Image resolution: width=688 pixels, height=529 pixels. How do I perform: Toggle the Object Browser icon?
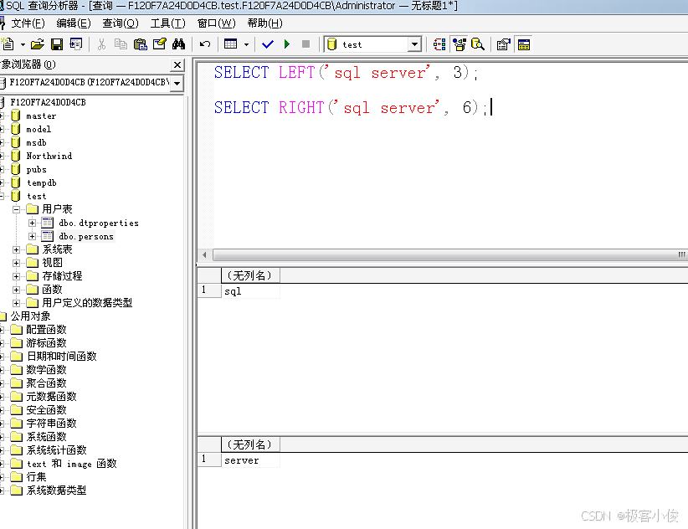tap(459, 44)
